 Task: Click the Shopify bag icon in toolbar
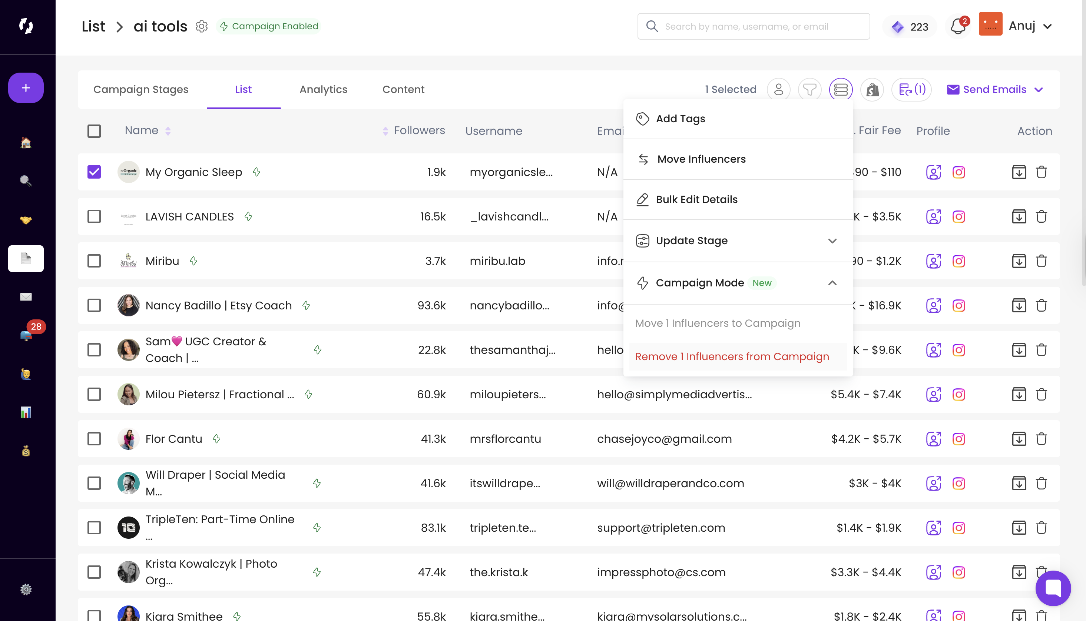pyautogui.click(x=872, y=90)
